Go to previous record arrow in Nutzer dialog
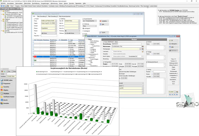The image size is (199, 136). (x=172, y=94)
